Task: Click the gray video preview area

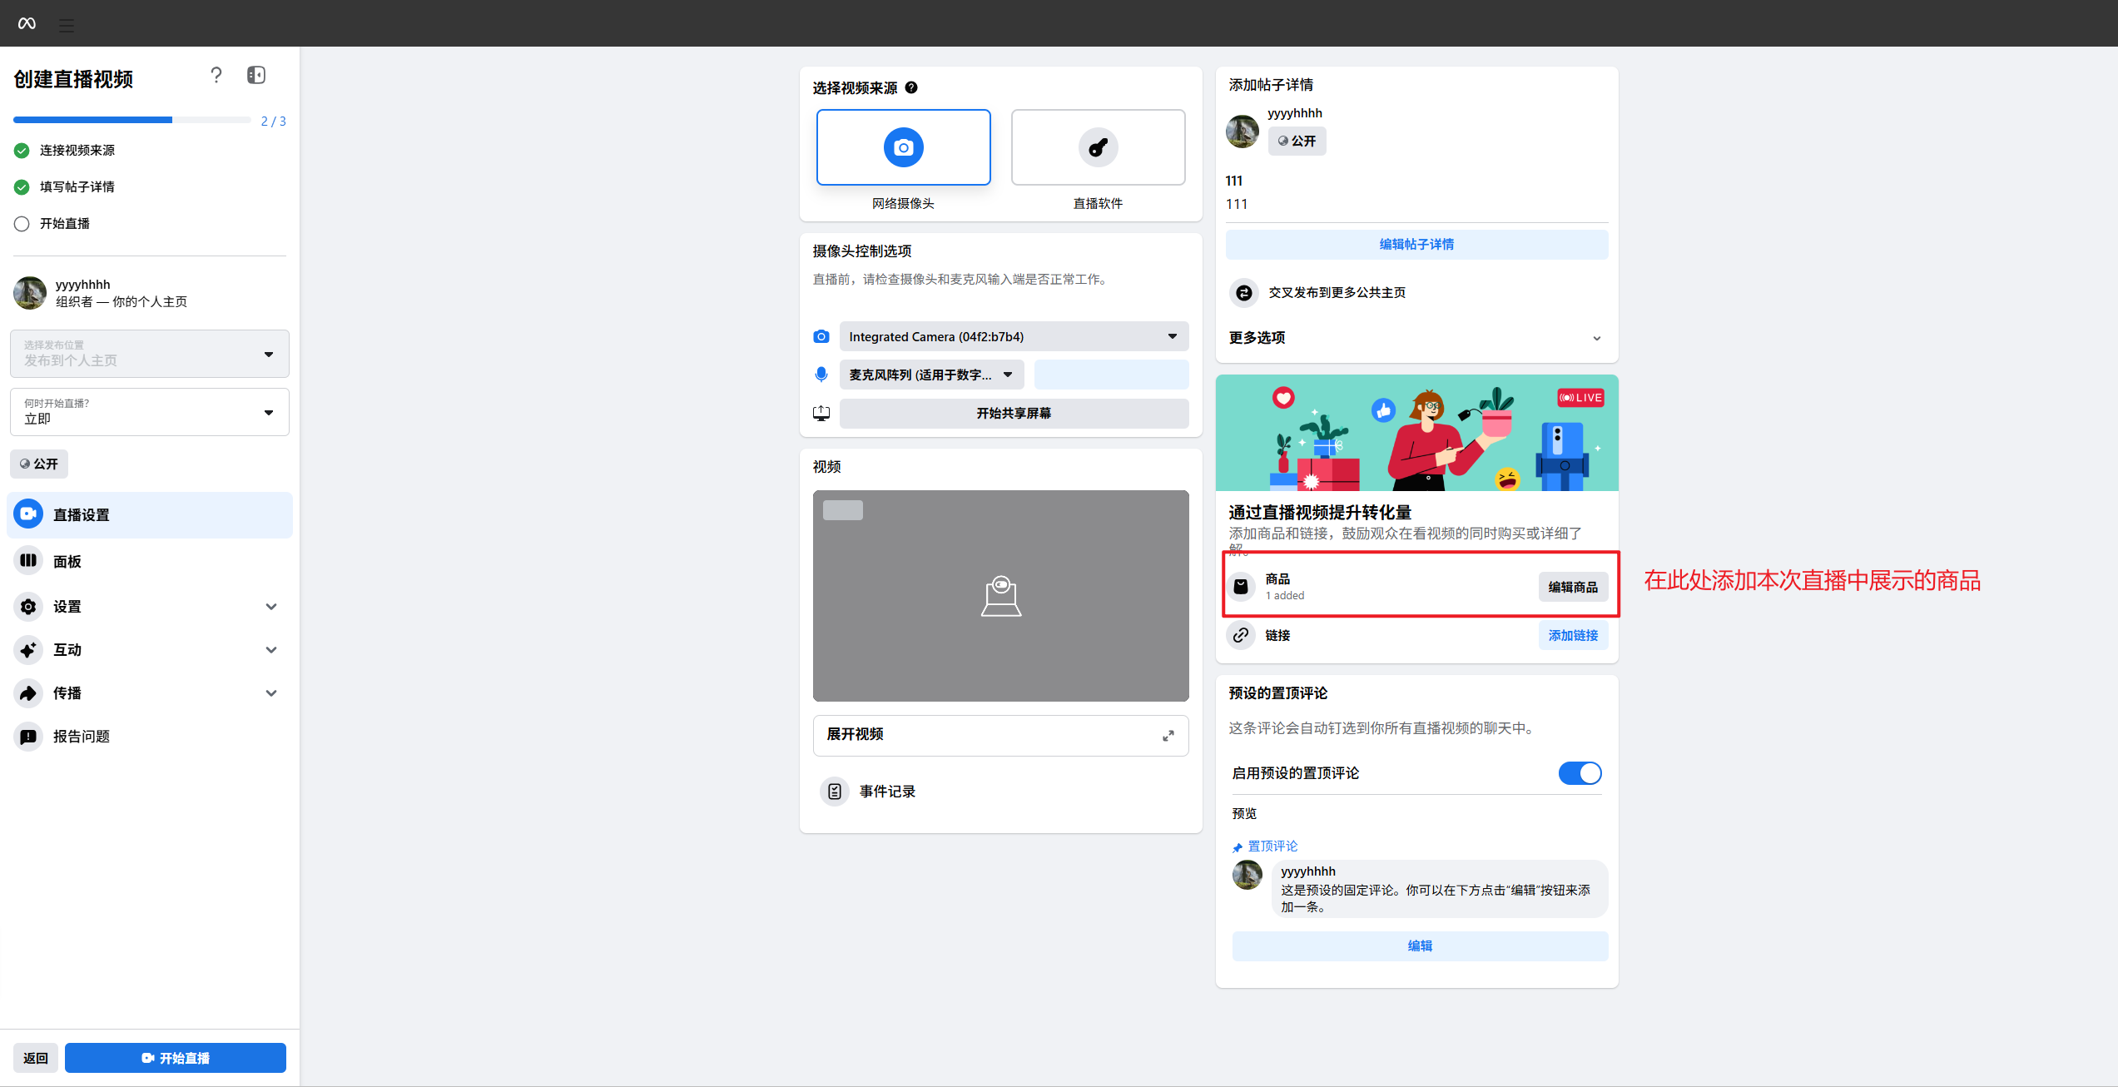Action: point(1000,596)
